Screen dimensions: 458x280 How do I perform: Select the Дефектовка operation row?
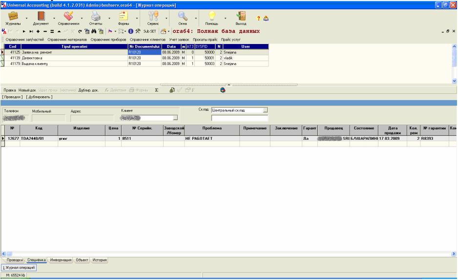[x=136, y=58]
